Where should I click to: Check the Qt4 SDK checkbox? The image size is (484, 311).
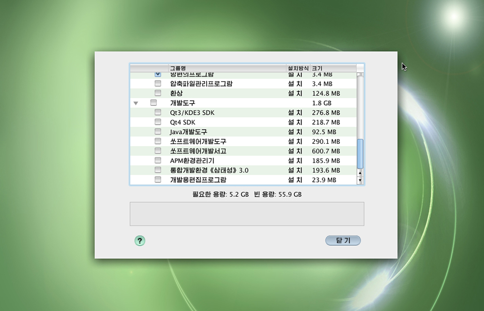click(158, 121)
